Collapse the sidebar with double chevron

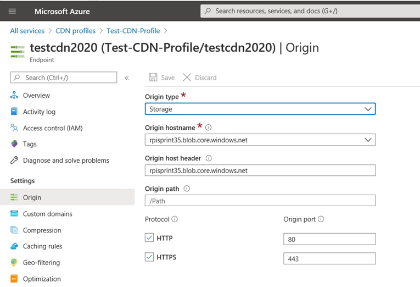pos(127,78)
